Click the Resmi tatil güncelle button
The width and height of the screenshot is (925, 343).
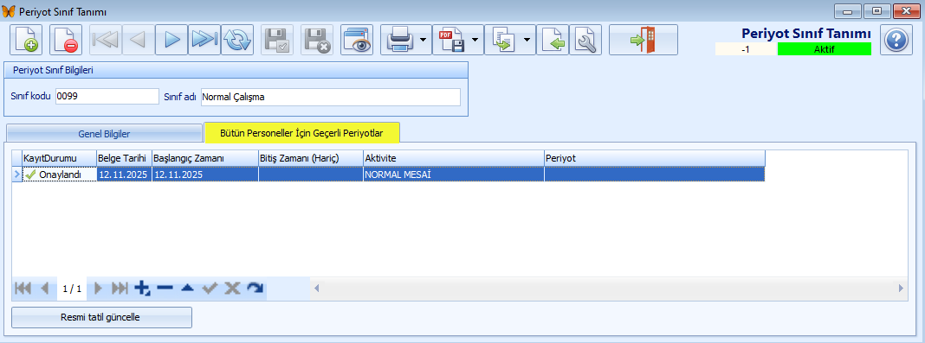(x=101, y=317)
